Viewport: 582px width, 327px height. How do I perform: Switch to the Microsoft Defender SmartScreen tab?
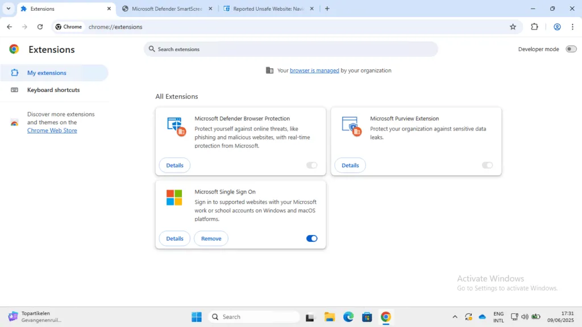point(165,9)
